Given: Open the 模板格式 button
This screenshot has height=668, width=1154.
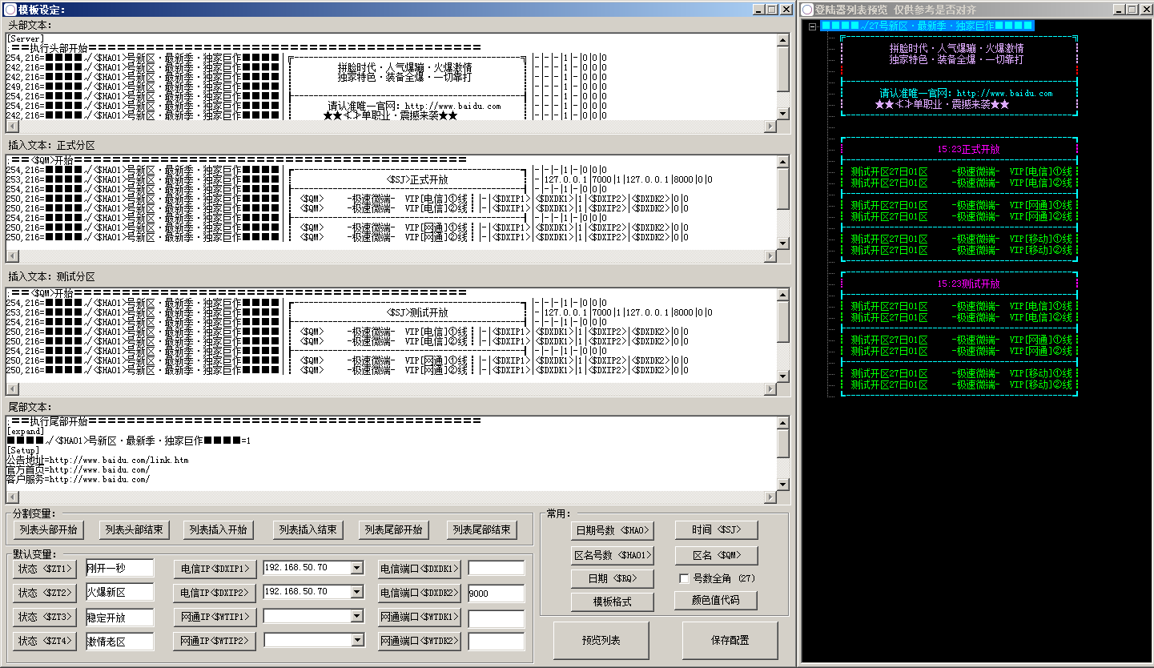Looking at the screenshot, I should 613,602.
